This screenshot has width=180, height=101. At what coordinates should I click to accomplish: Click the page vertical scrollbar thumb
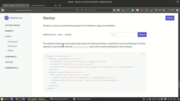[x=179, y=85]
